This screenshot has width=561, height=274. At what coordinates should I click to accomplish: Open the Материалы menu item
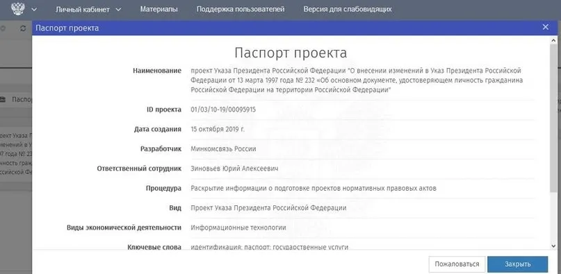coord(158,9)
